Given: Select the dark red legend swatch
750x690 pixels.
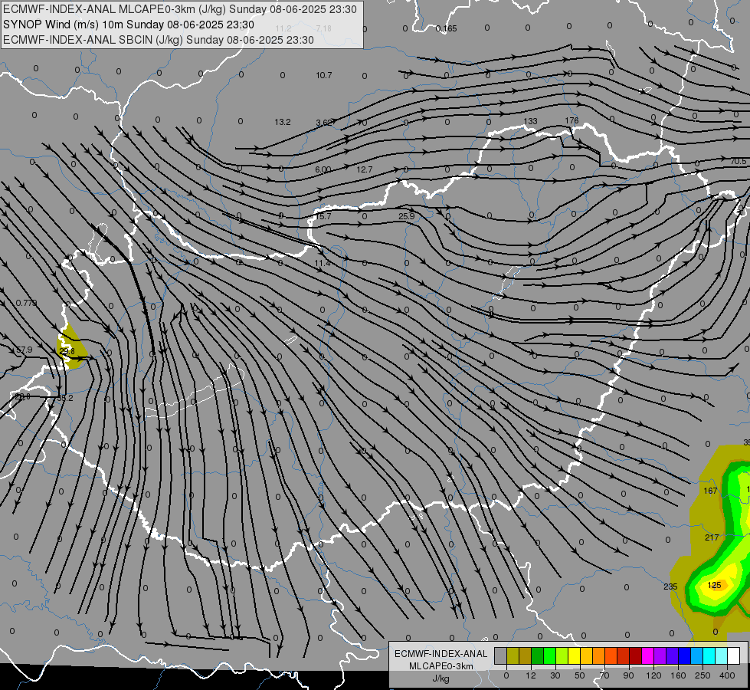Looking at the screenshot, I should click(x=635, y=655).
